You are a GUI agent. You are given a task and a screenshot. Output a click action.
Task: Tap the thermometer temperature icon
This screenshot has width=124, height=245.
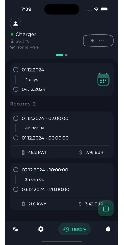click(12, 41)
